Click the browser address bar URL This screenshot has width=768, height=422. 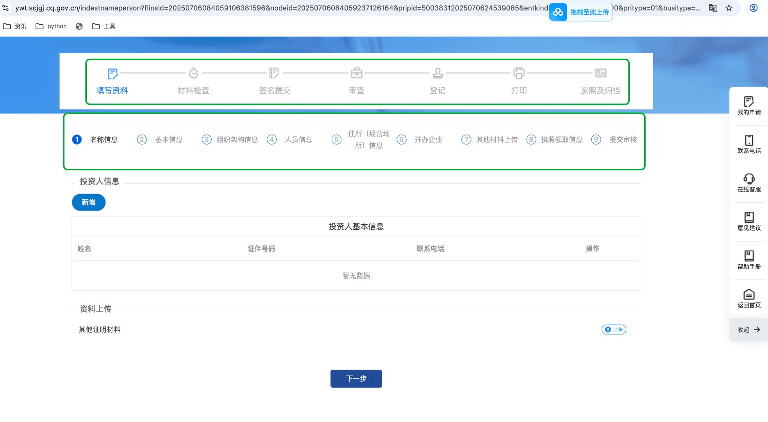pos(273,8)
